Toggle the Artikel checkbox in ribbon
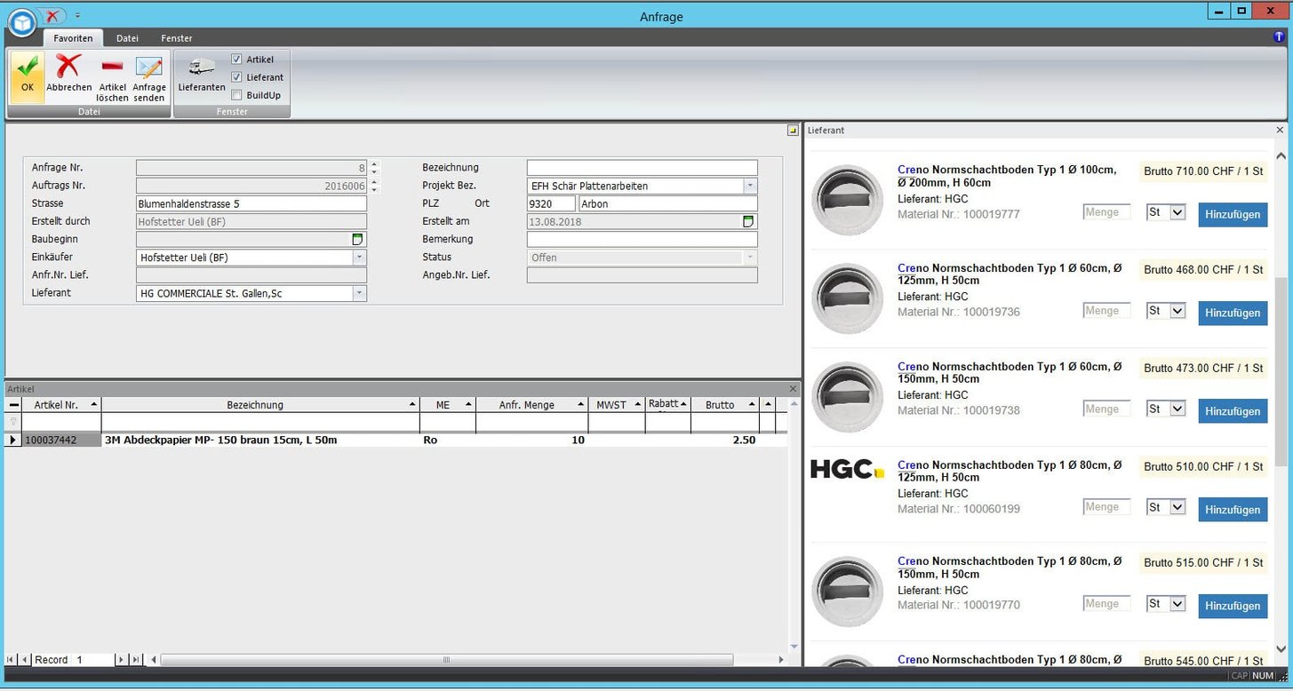1293x691 pixels. (236, 60)
